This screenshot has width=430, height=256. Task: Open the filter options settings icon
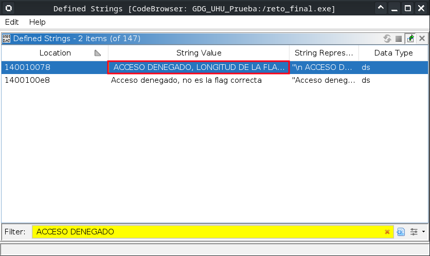[414, 232]
